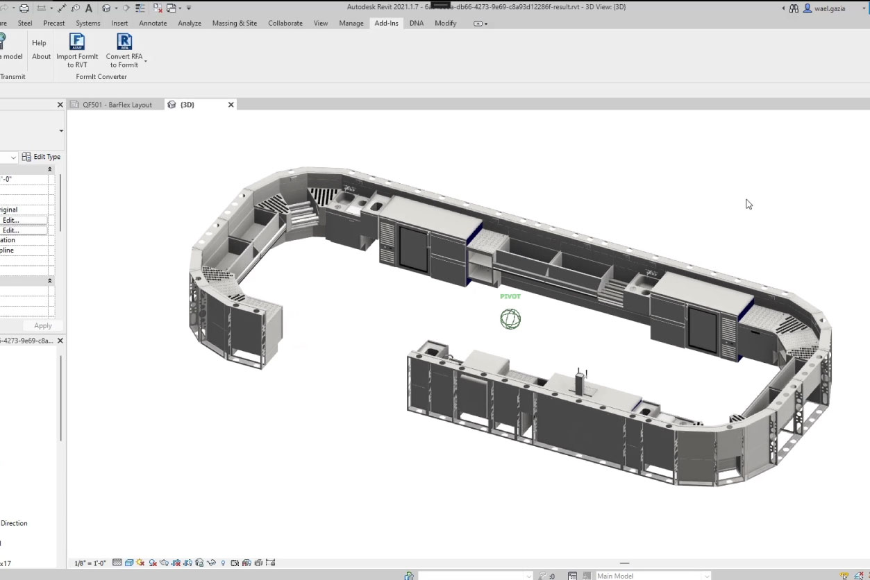Open the view scale 1/8" = 1'-0" selector
This screenshot has width=870, height=580.
coord(90,563)
